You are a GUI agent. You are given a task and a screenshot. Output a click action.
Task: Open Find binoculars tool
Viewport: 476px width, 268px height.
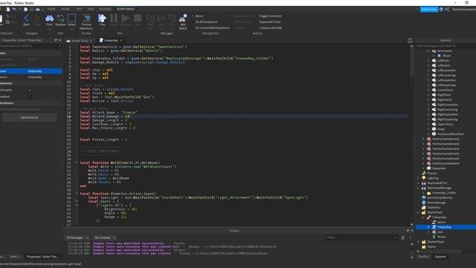pos(49,19)
